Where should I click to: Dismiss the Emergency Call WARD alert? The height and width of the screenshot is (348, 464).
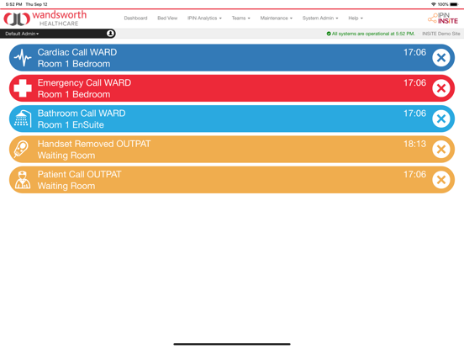tap(441, 88)
